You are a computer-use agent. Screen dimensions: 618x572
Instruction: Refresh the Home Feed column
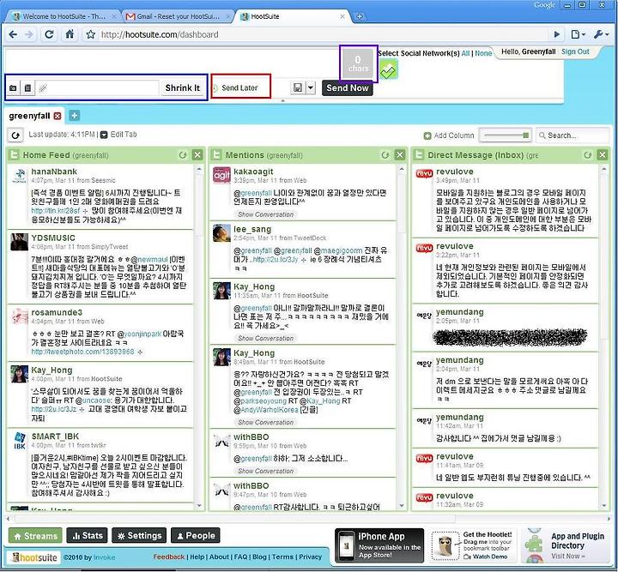[183, 155]
